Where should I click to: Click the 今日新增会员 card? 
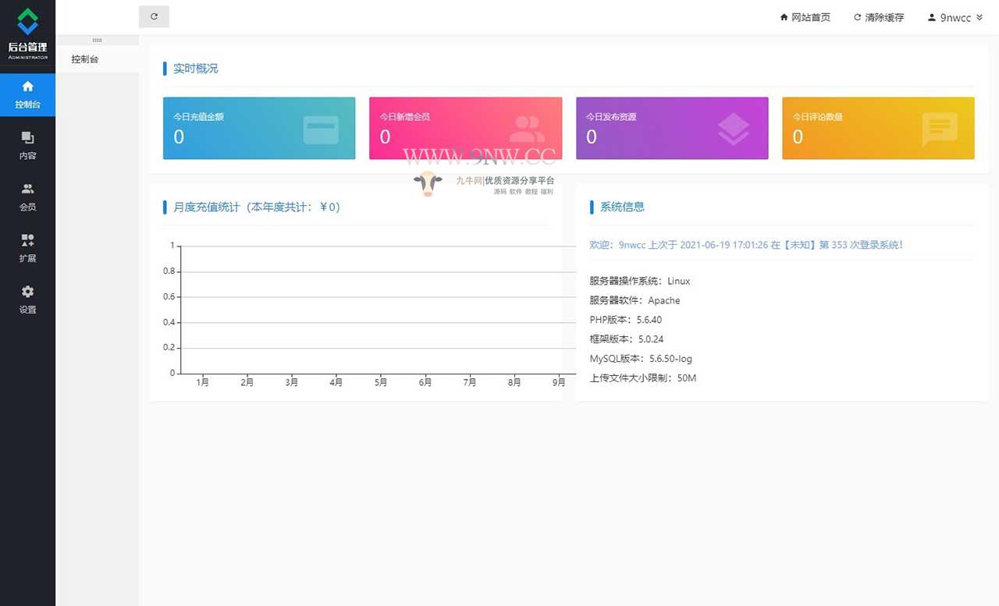pos(465,128)
